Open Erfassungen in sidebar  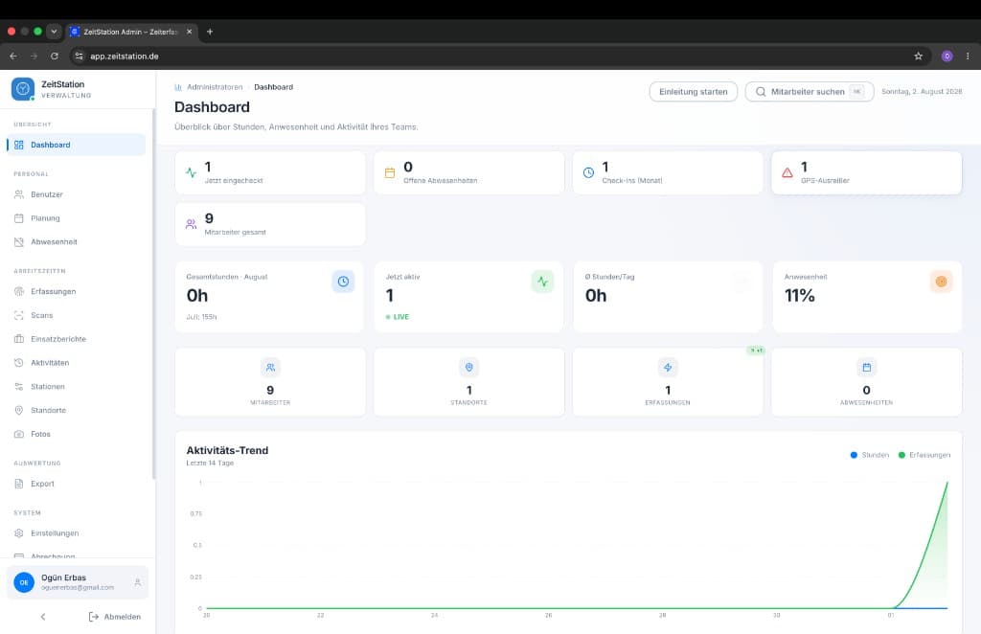click(77, 291)
